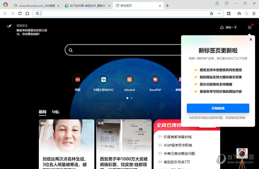Click the 开始体验 blue button
This screenshot has width=259, height=169.
tap(218, 108)
